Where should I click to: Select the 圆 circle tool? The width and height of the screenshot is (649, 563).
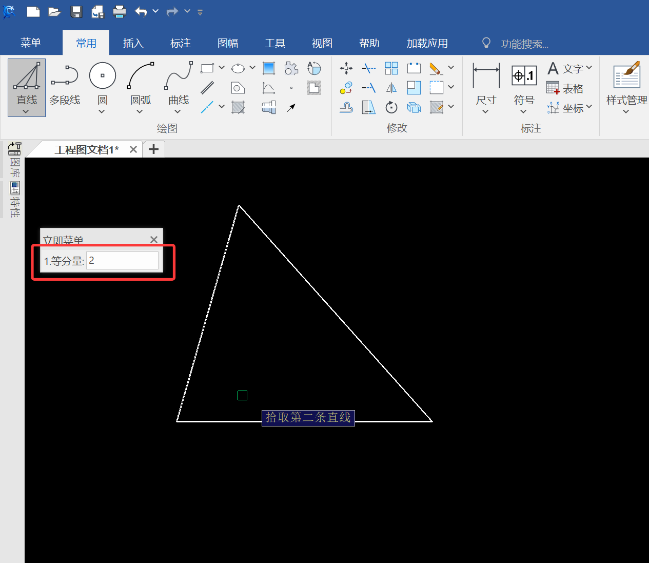tap(103, 82)
